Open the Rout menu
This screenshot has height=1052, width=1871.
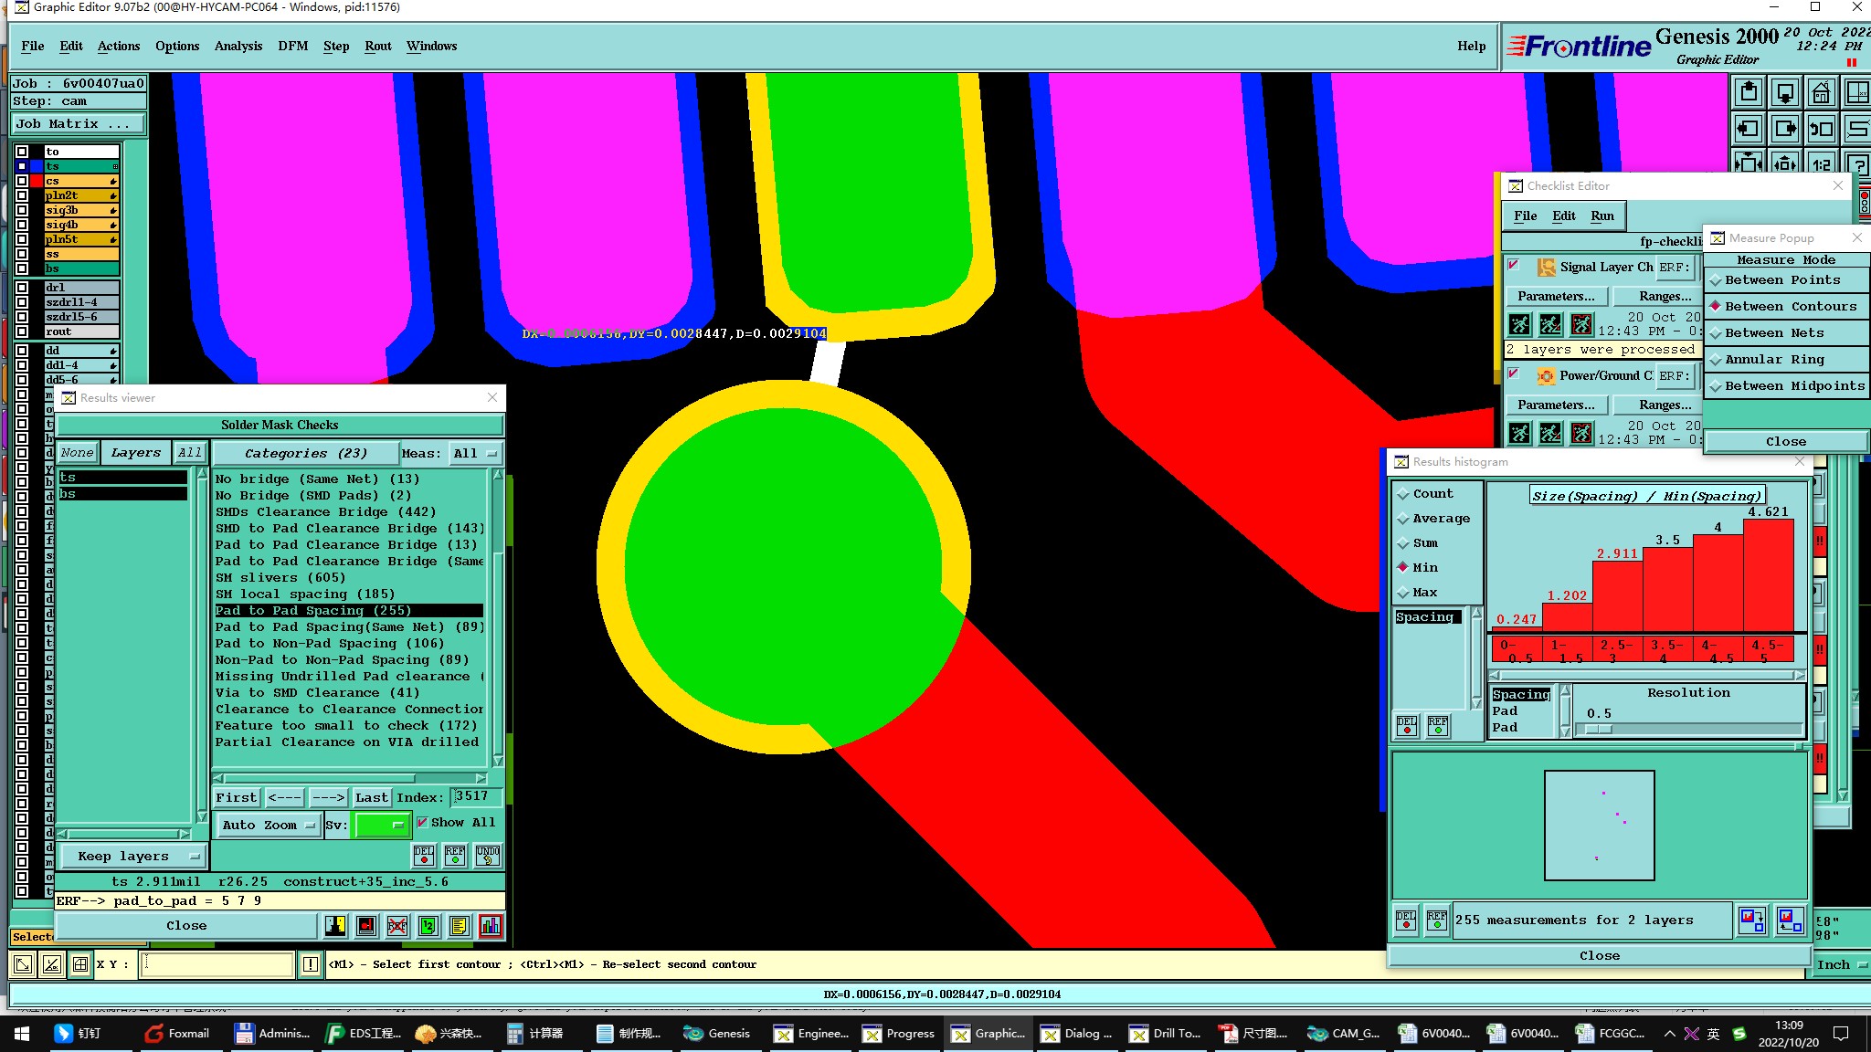coord(378,47)
